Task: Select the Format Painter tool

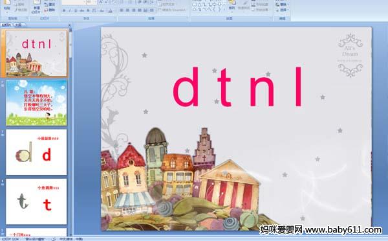Action: (21, 10)
